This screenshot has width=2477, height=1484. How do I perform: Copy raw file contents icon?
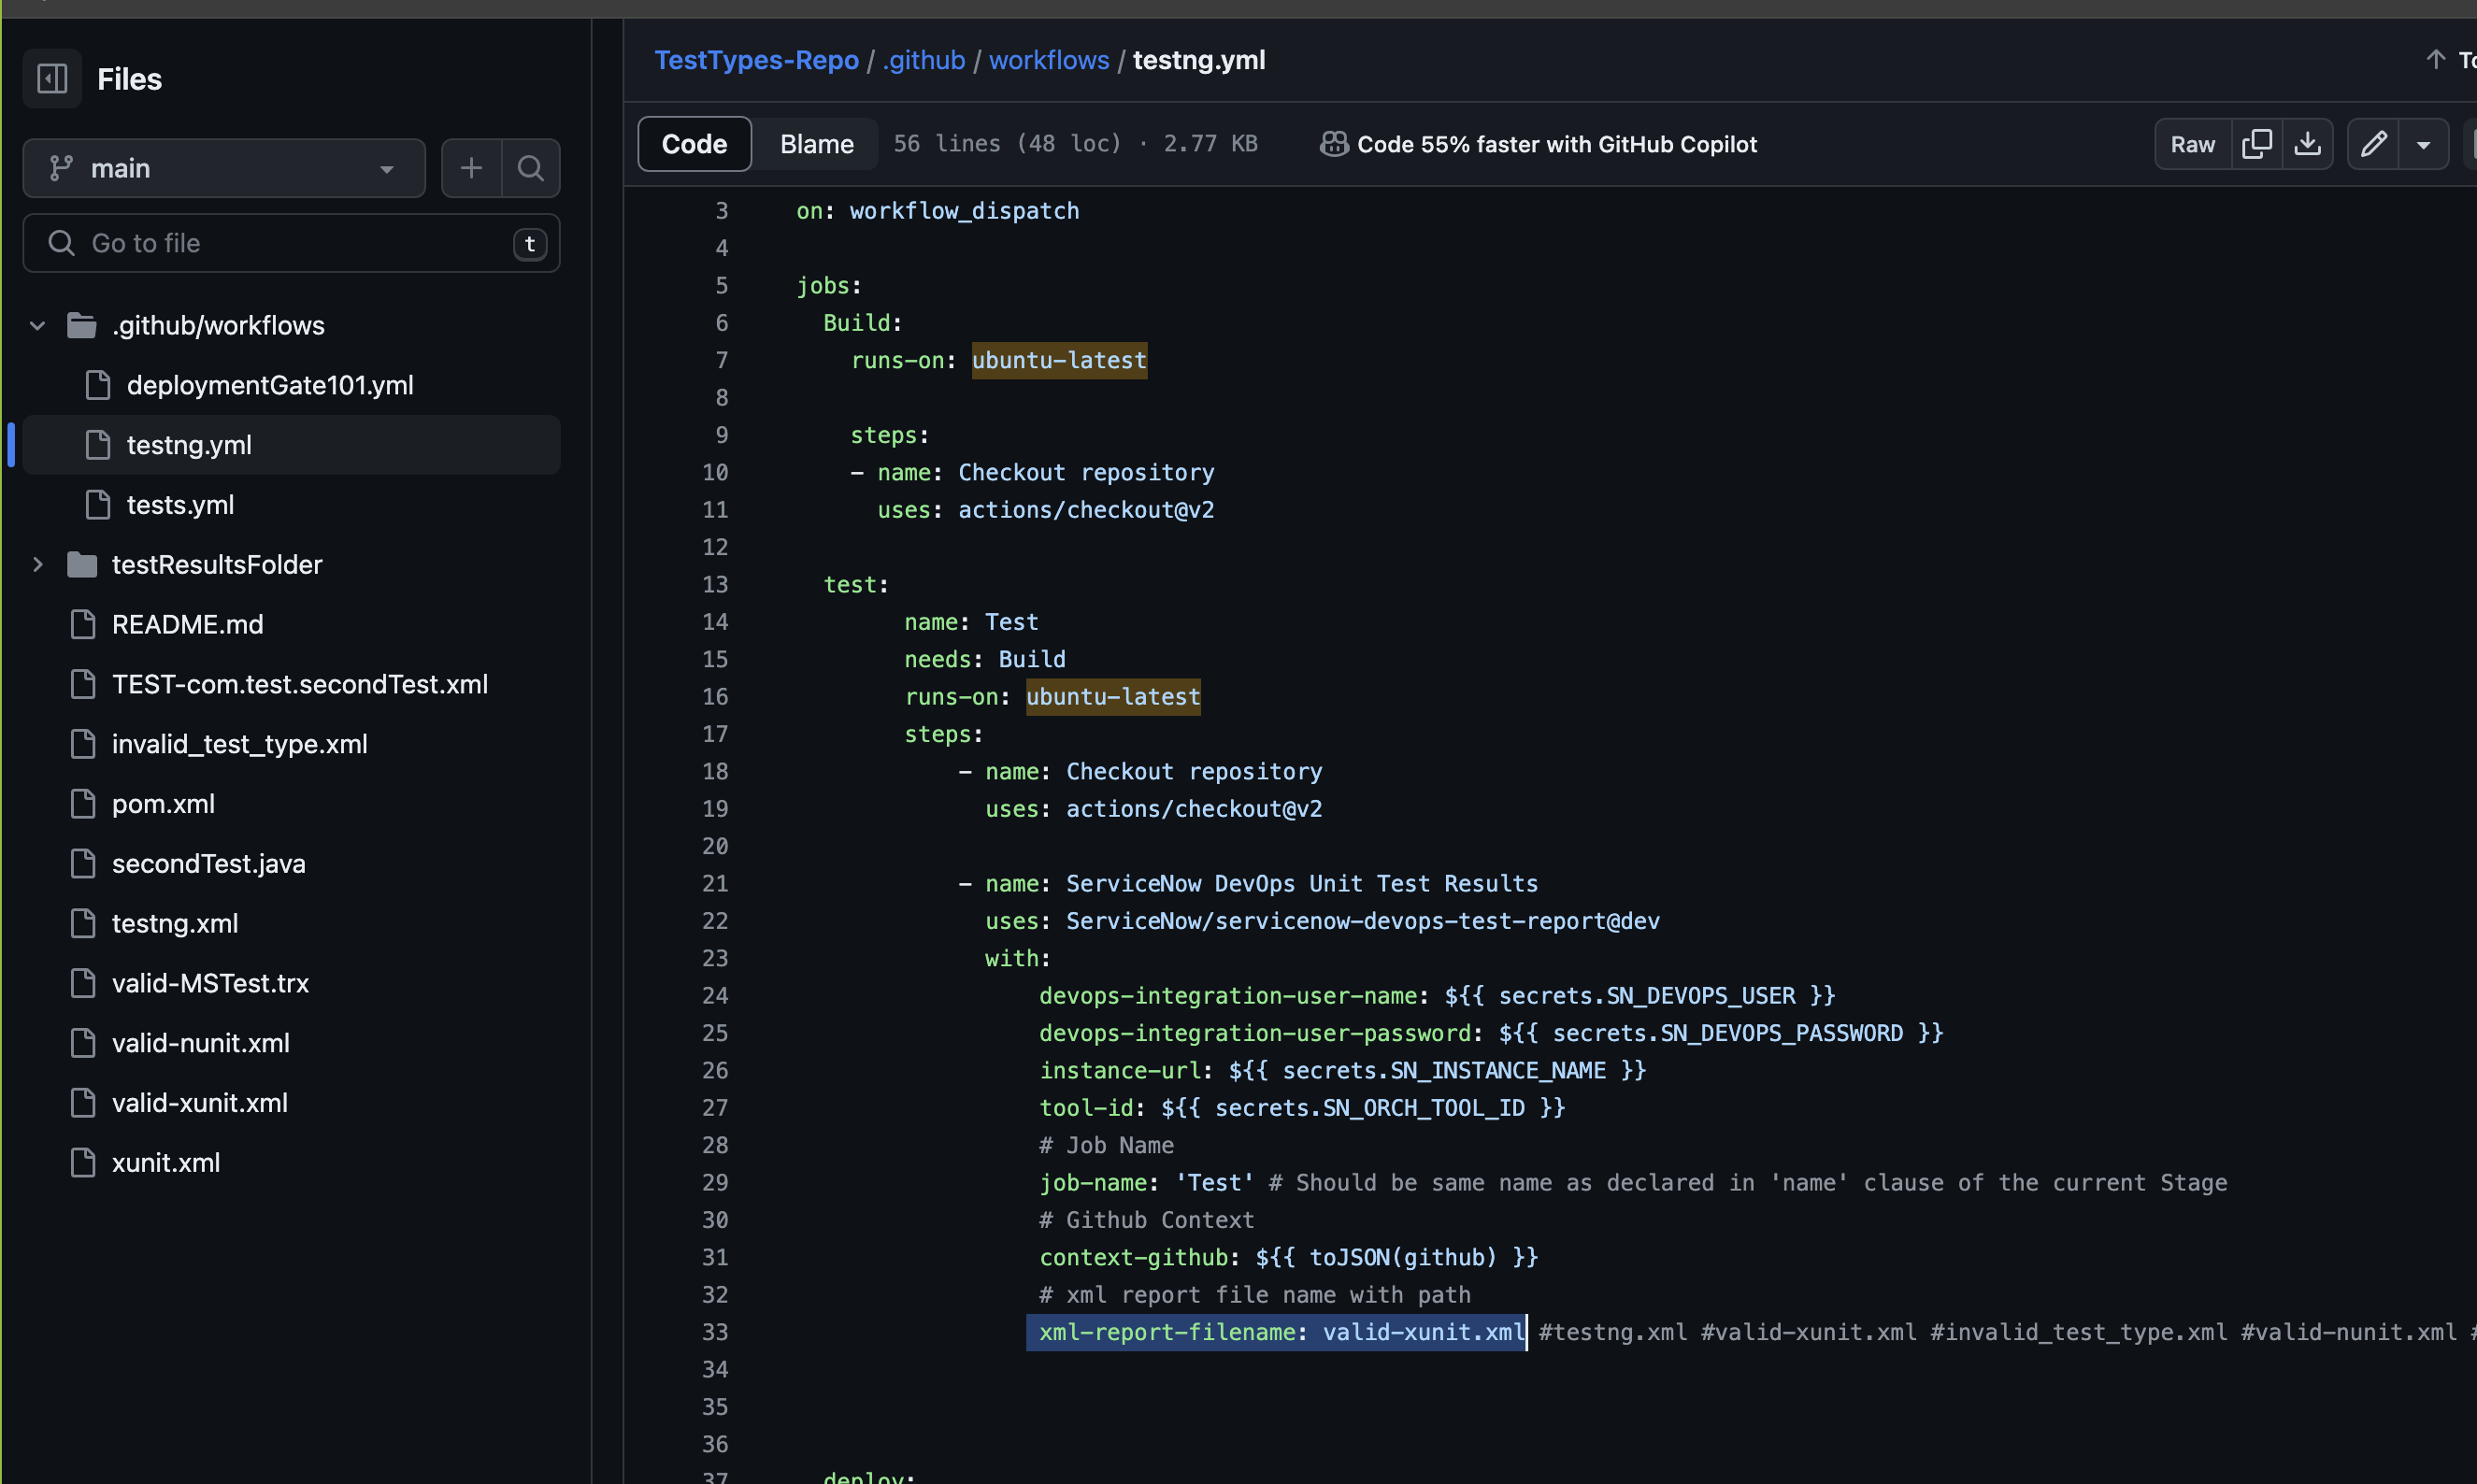point(2256,144)
